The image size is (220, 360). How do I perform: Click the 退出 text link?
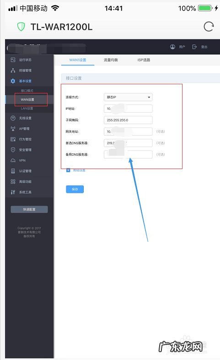204,47
